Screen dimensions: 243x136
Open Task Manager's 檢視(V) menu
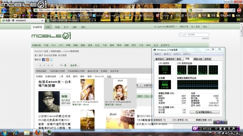(177, 54)
